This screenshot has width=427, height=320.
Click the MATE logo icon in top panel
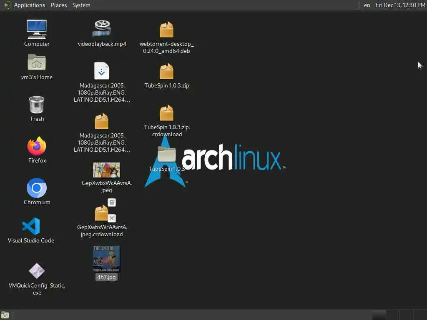[x=8, y=5]
